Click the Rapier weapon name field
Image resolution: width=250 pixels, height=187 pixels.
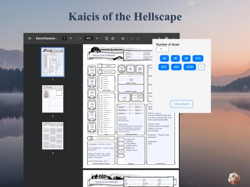pyautogui.click(x=123, y=107)
